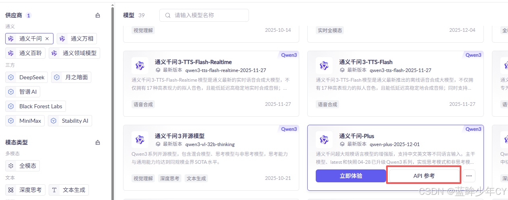Click the version layers icon beside qwen-plus-2025-12-01
The image size is (508, 200).
tap(342, 144)
